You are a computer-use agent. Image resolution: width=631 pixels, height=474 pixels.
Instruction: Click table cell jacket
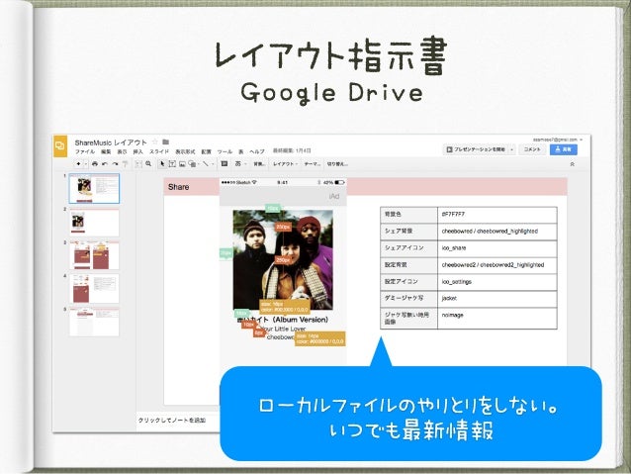(x=497, y=299)
